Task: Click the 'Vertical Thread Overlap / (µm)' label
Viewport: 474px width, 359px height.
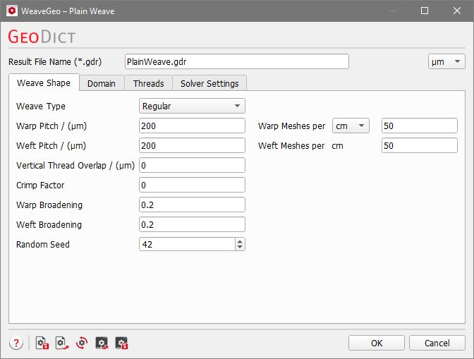Action: coord(75,165)
